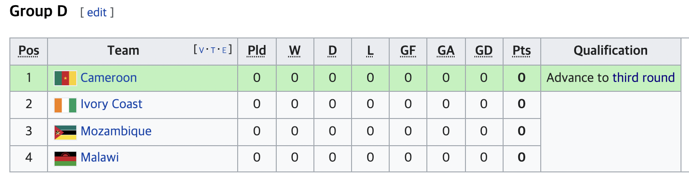Click the Malawi flag icon
The width and height of the screenshot is (689, 178).
click(65, 158)
